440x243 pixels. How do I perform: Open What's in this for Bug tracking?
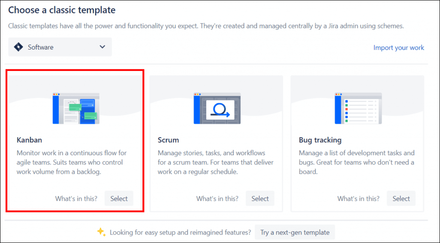click(x=359, y=199)
